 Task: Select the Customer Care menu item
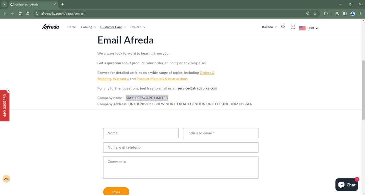point(111,27)
